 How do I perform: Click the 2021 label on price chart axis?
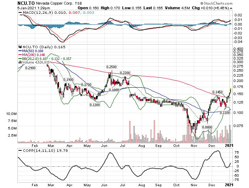coord(229,145)
